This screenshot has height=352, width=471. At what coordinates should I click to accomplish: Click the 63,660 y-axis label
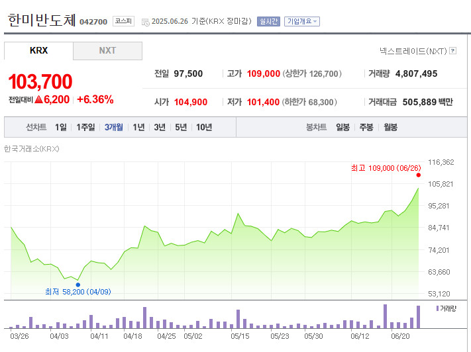point(439,272)
